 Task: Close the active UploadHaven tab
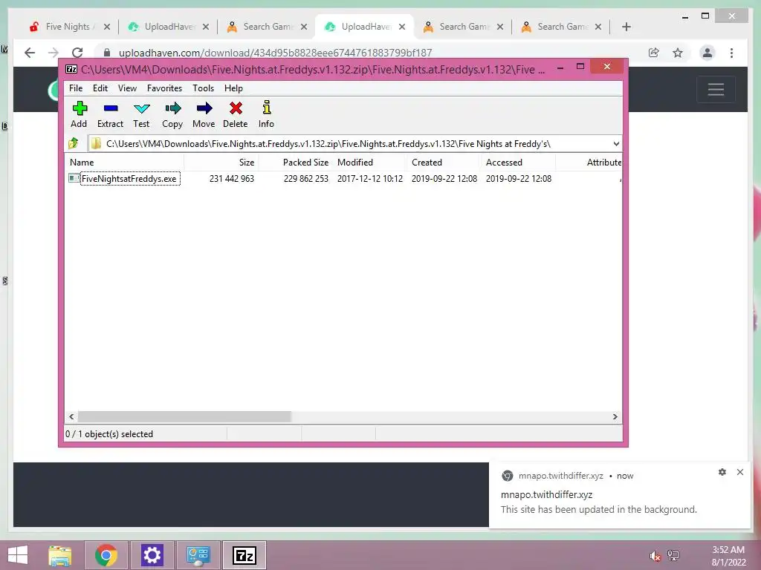[402, 27]
